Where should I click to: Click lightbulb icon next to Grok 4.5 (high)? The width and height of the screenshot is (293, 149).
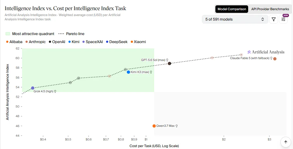point(55,91)
